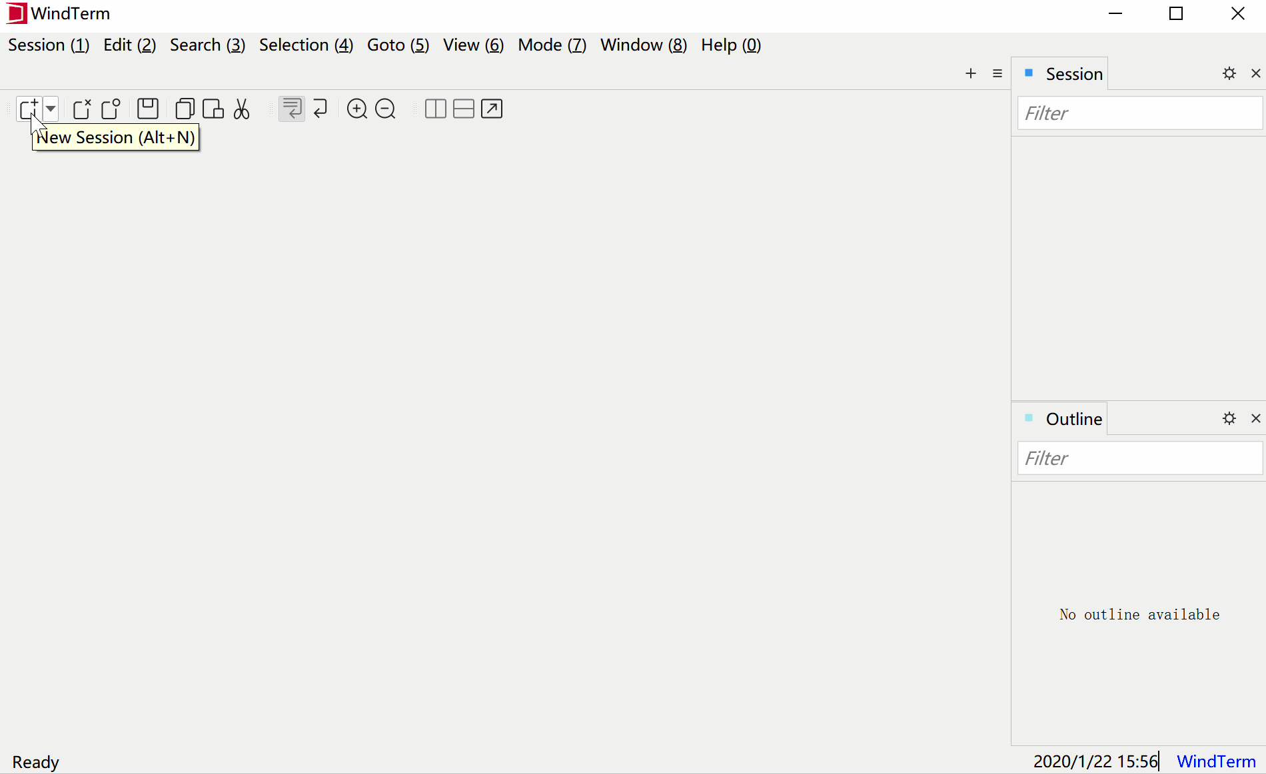Click the close session icon with x

(x=82, y=109)
